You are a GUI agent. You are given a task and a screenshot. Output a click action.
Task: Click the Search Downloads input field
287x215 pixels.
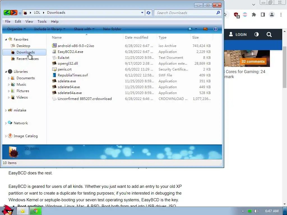185,13
